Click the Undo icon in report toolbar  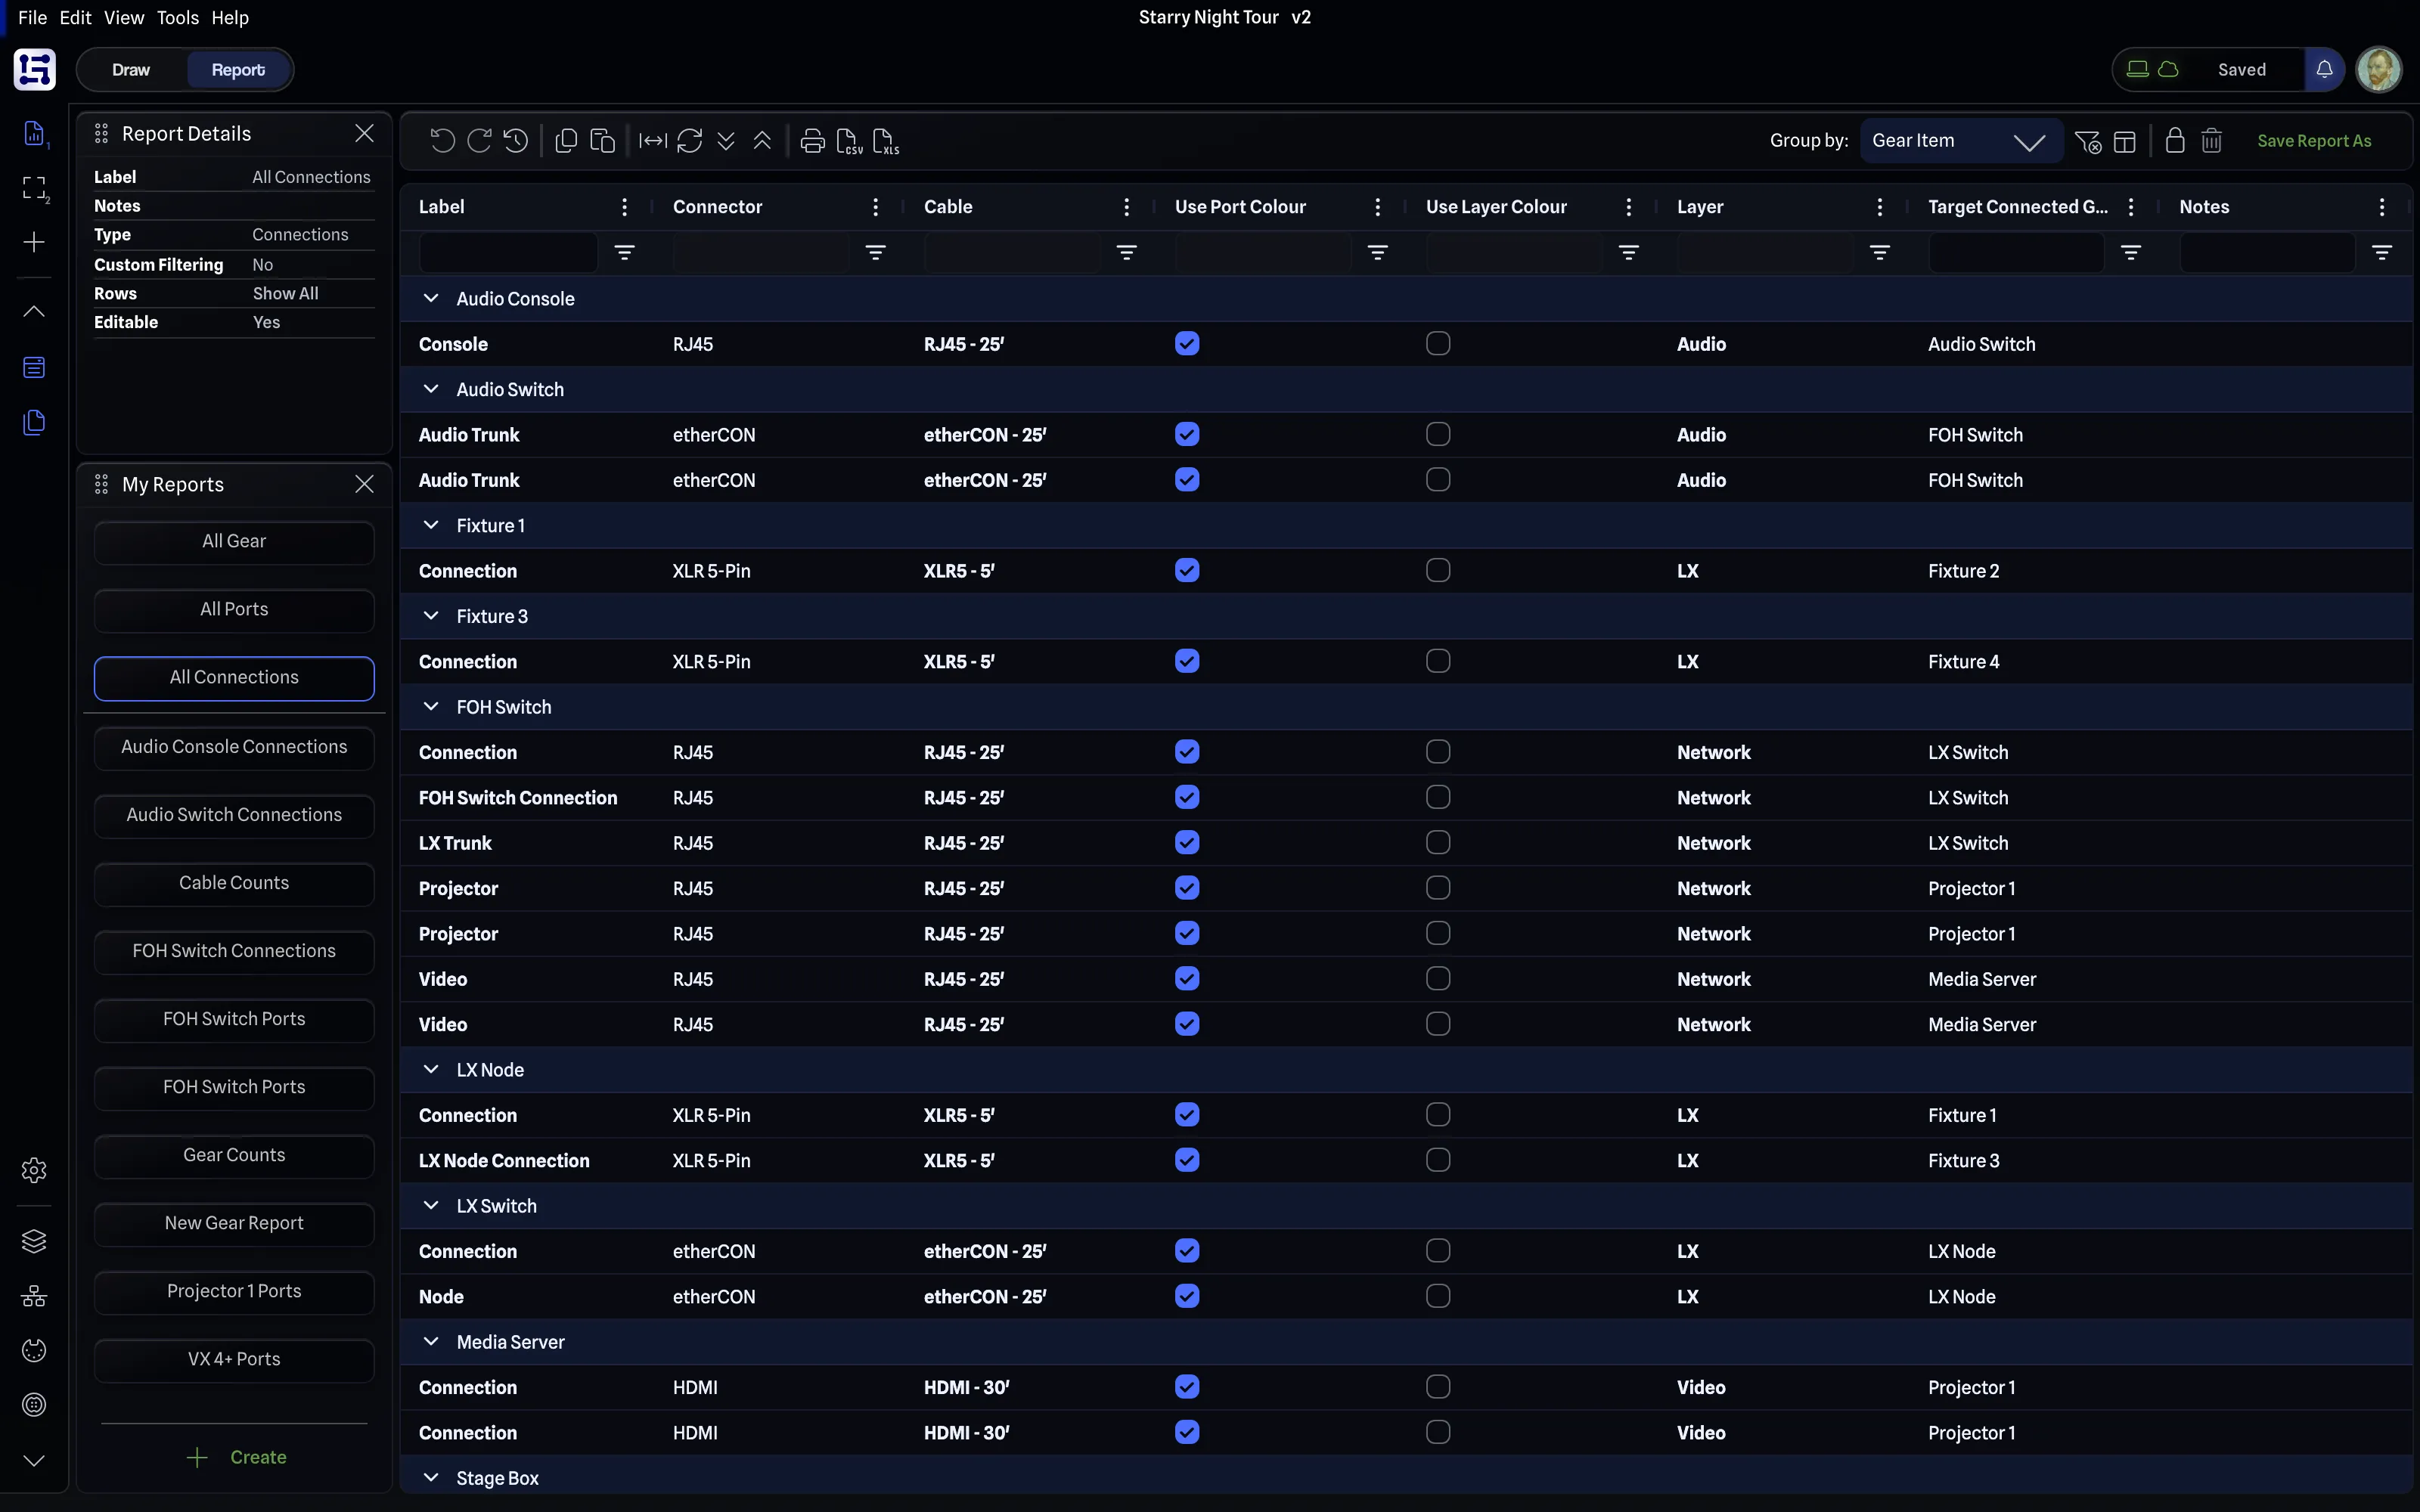pos(442,141)
